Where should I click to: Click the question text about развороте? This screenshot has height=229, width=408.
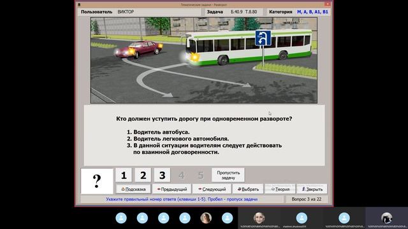[204, 119]
